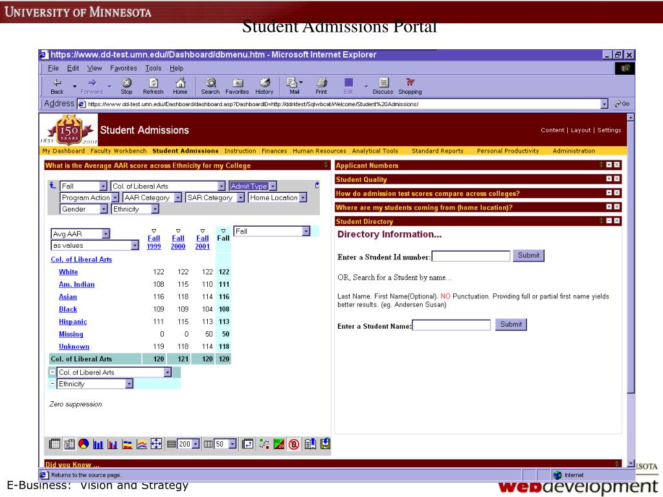This screenshot has width=663, height=497.
Task: Submit the Student Name search
Action: [x=511, y=325]
